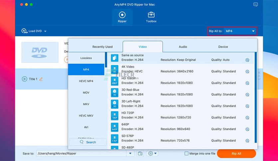Click 'Encoder: HEVC' text
The height and width of the screenshot is (161, 278).
tap(132, 72)
